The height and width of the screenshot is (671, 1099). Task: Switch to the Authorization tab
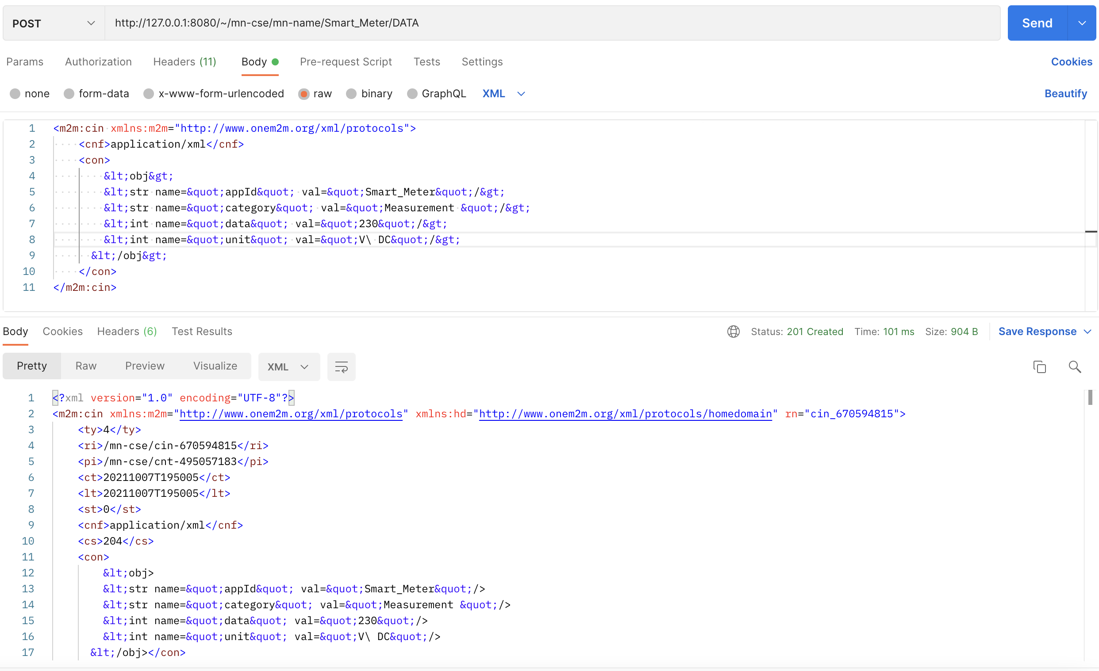pos(99,61)
